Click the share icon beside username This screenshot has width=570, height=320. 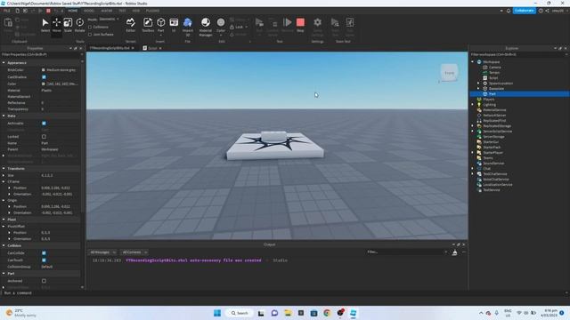pyautogui.click(x=547, y=11)
